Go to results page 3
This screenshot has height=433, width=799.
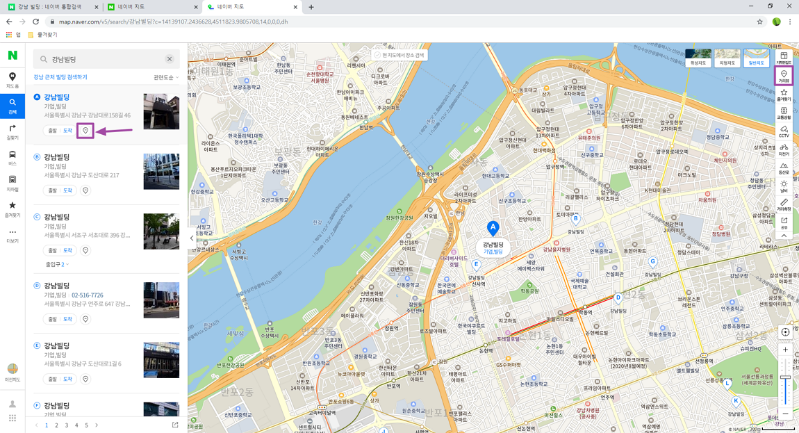[66, 425]
